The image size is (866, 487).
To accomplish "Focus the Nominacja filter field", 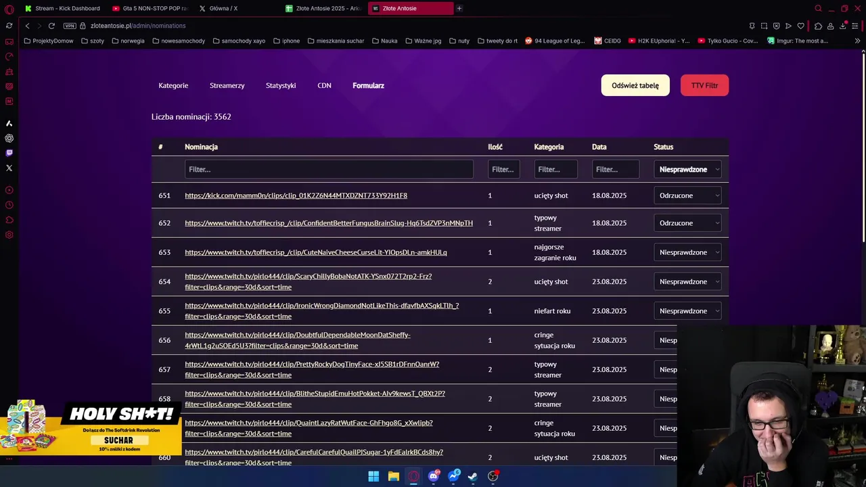I will [x=329, y=169].
